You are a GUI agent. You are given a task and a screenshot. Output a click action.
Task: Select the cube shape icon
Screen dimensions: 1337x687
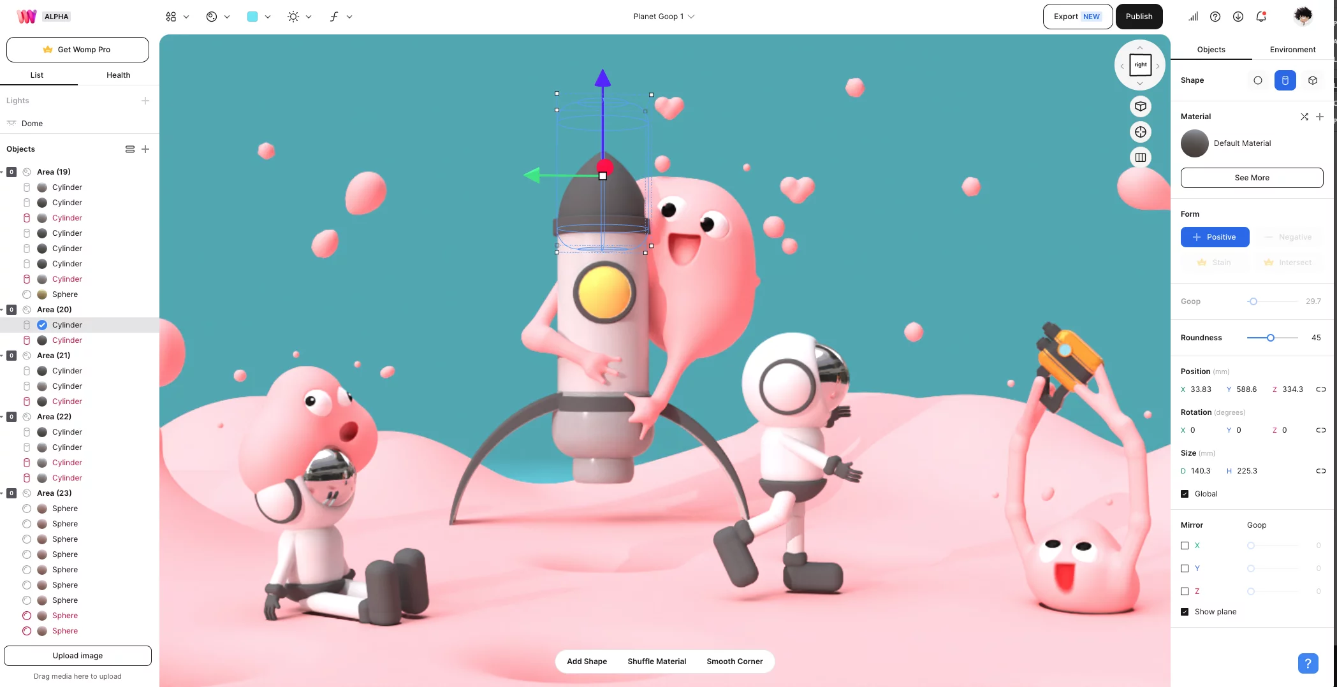point(1313,80)
